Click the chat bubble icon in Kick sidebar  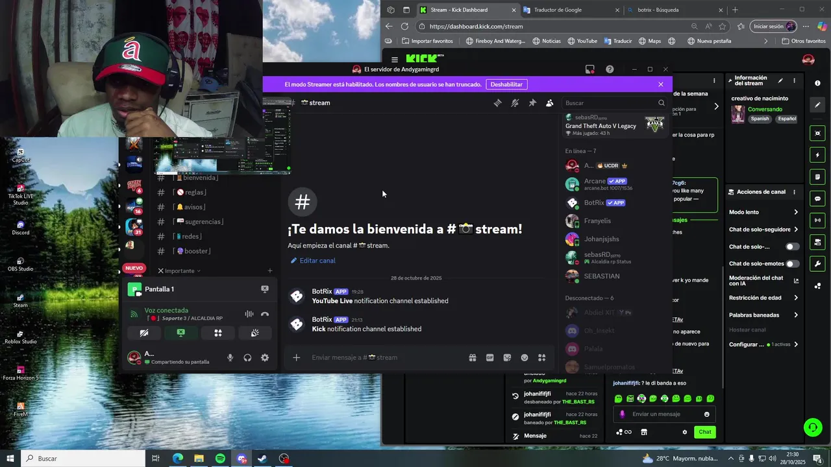817,198
